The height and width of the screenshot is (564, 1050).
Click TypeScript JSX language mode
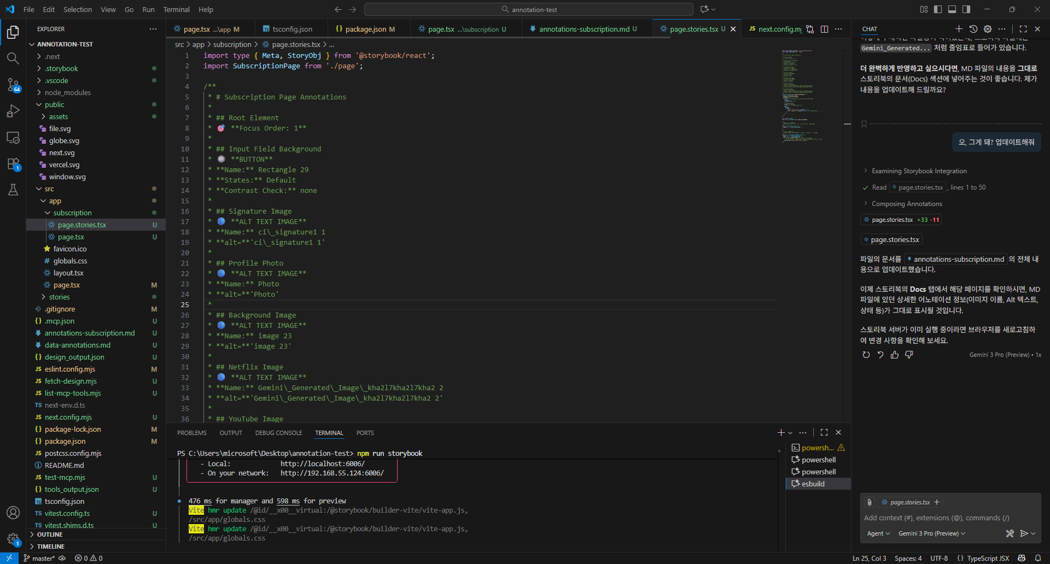988,558
